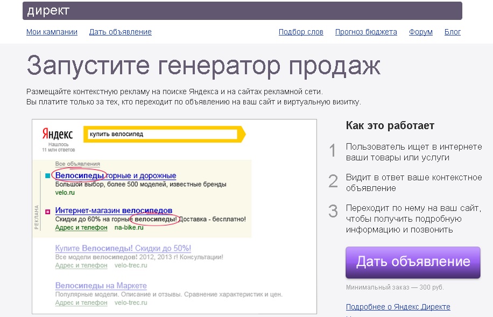Click the Все модели велосипедов! 2012, 2013 text
This screenshot has height=317, width=493.
pos(139,257)
